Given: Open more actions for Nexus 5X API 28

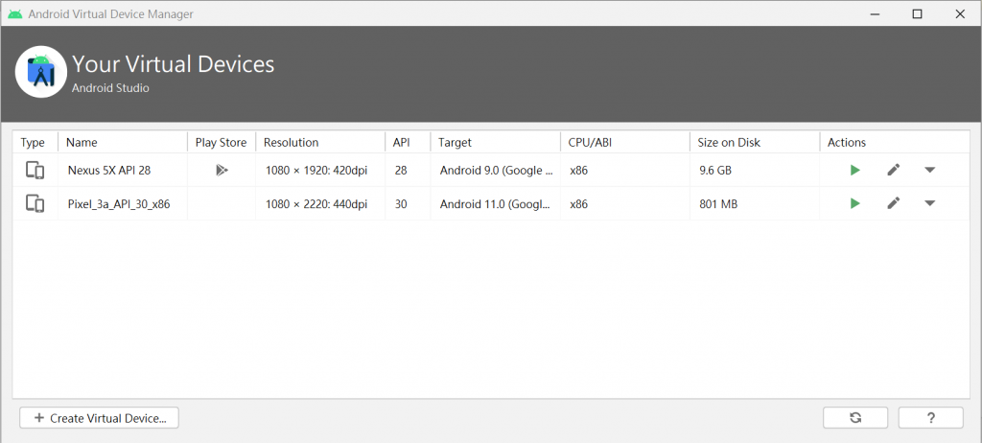Looking at the screenshot, I should tap(930, 170).
